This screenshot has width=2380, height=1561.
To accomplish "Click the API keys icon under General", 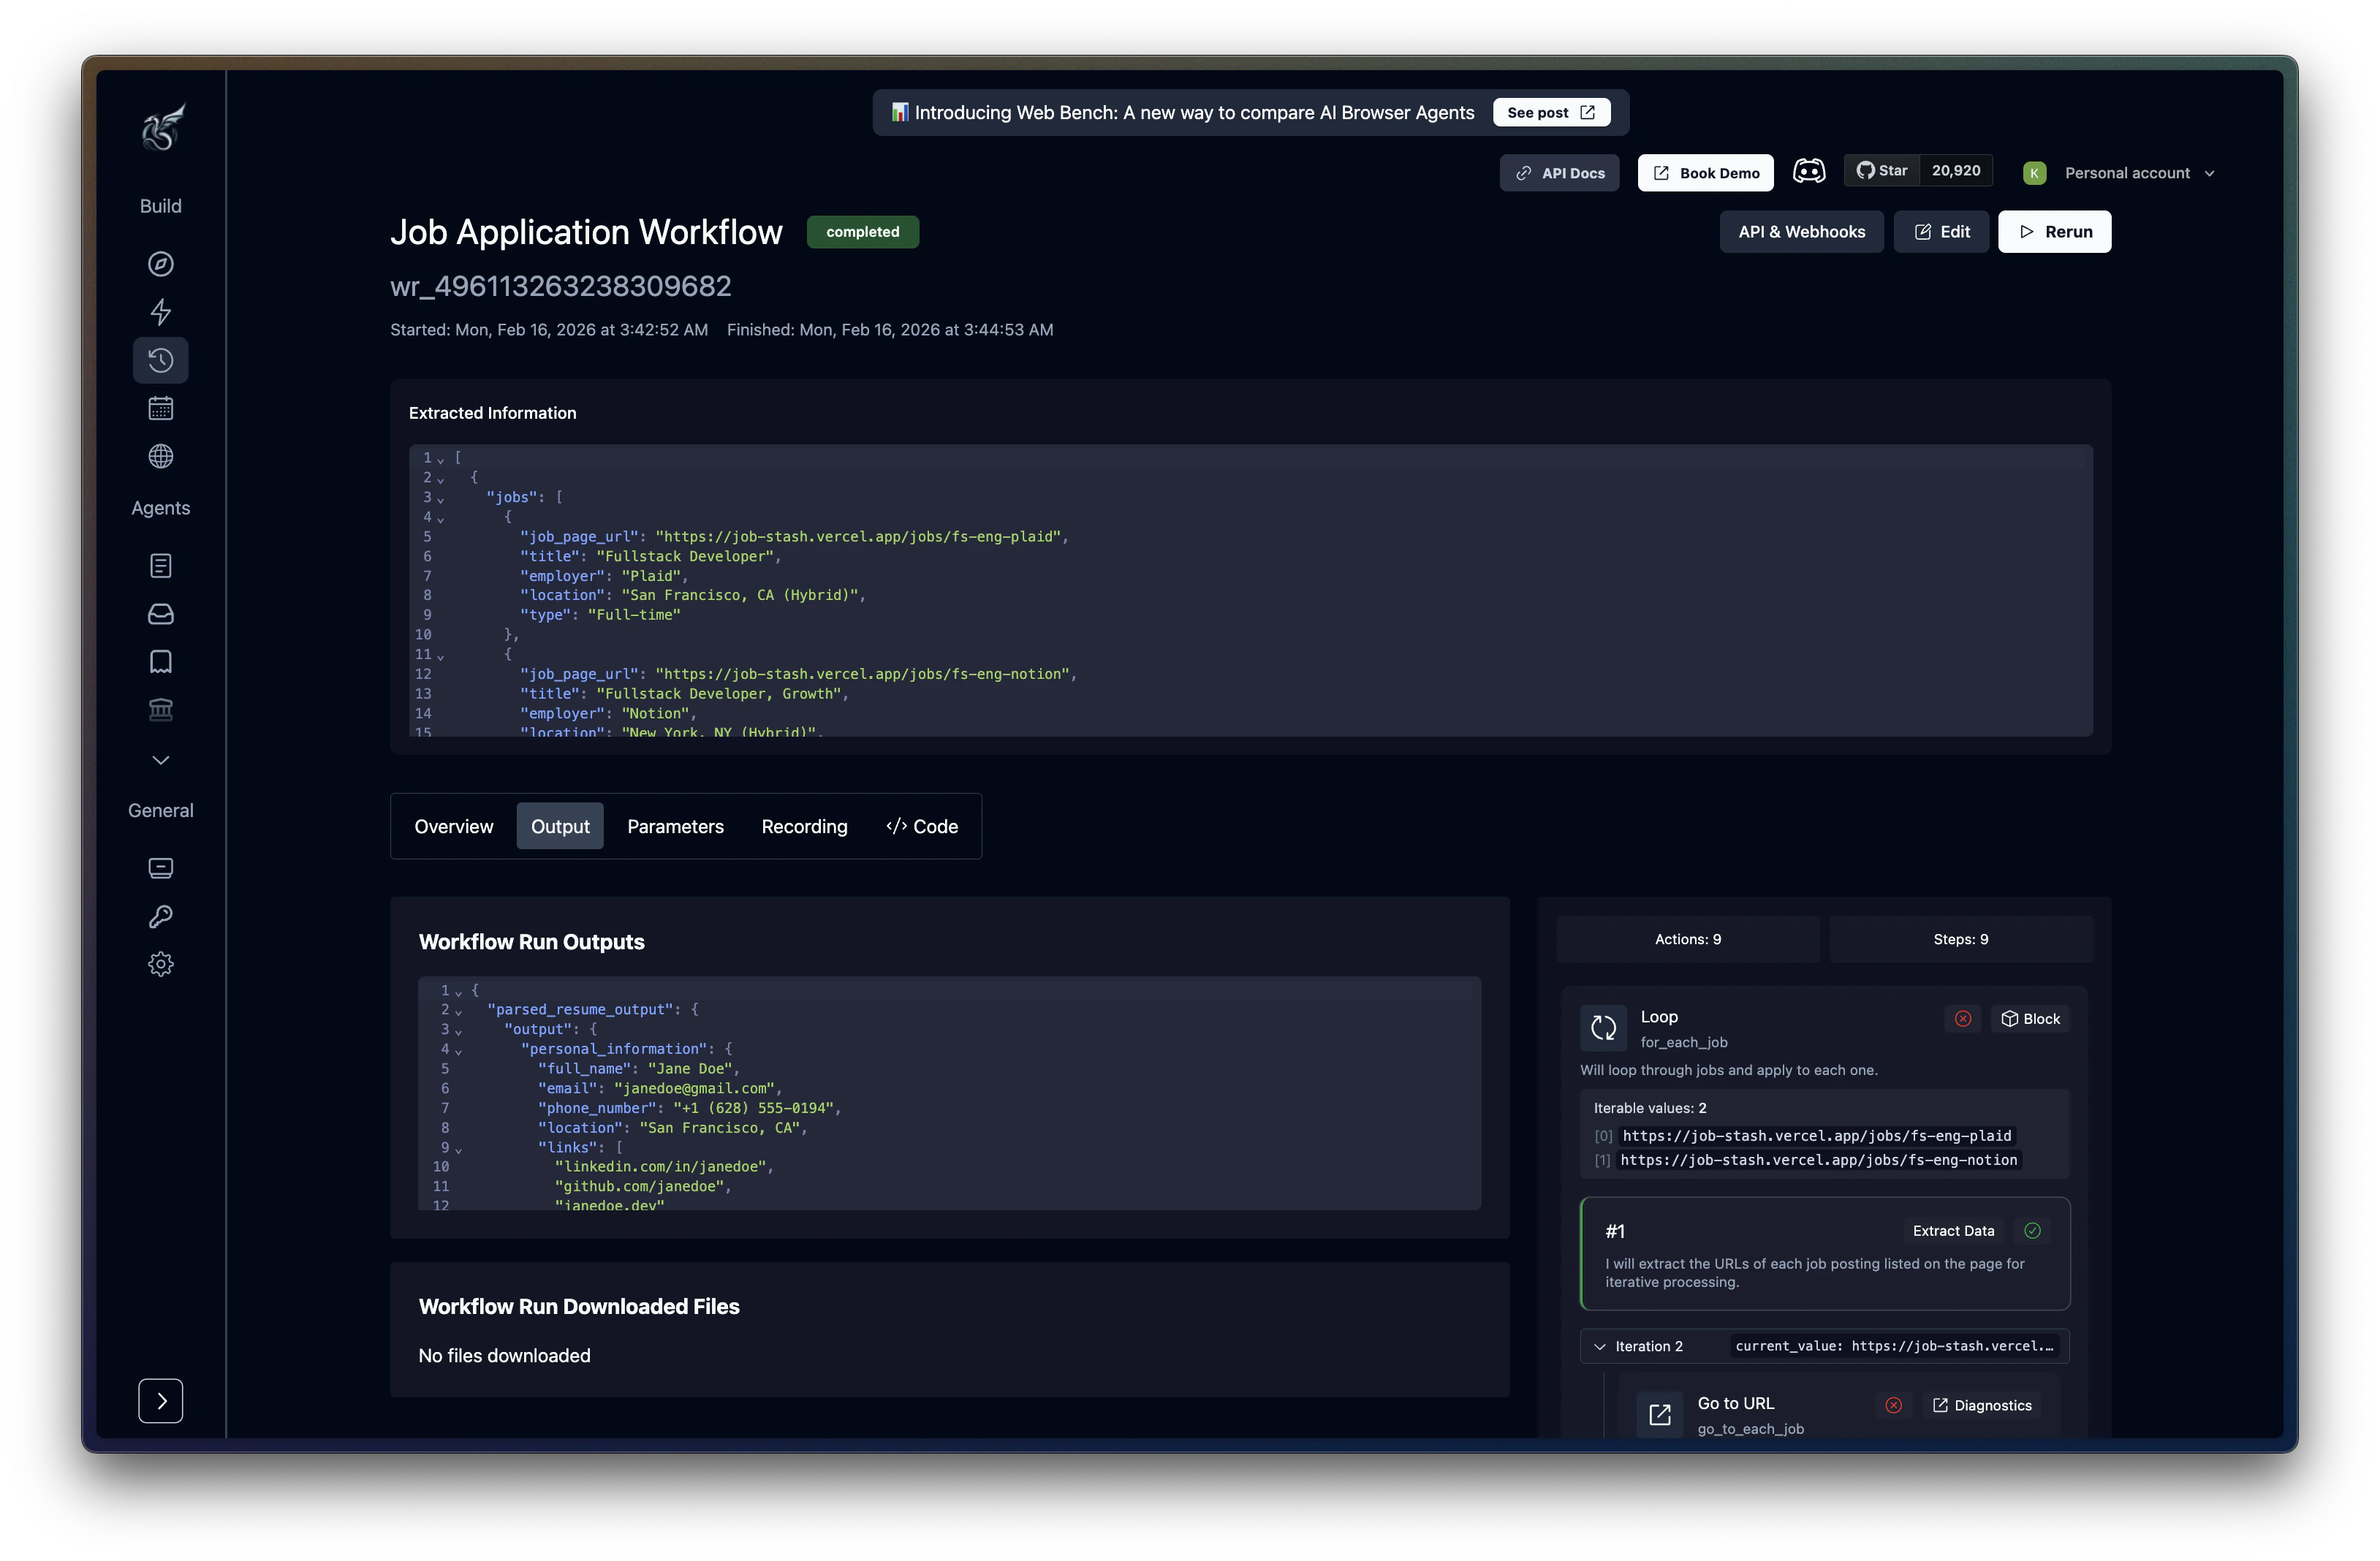I will [x=160, y=916].
